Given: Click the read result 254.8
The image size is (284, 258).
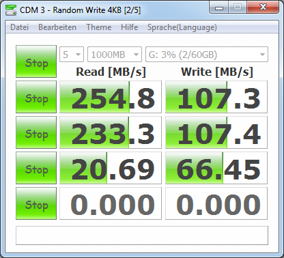Looking at the screenshot, I should pyautogui.click(x=111, y=97).
